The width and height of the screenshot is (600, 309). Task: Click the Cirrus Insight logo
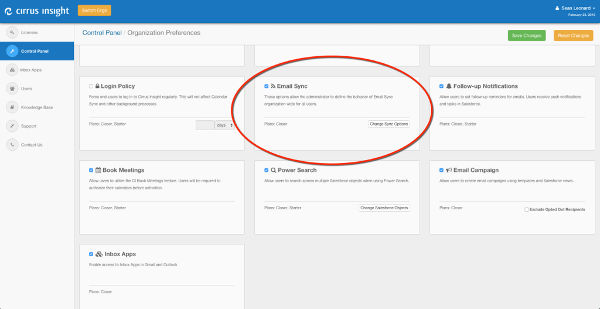(x=37, y=11)
